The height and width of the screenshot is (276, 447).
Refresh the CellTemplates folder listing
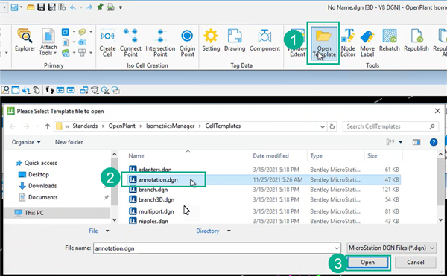332,126
